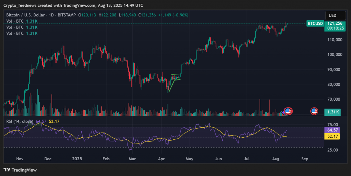Click the Aug label on the time axis
Image resolution: width=351 pixels, height=176 pixels.
275,159
